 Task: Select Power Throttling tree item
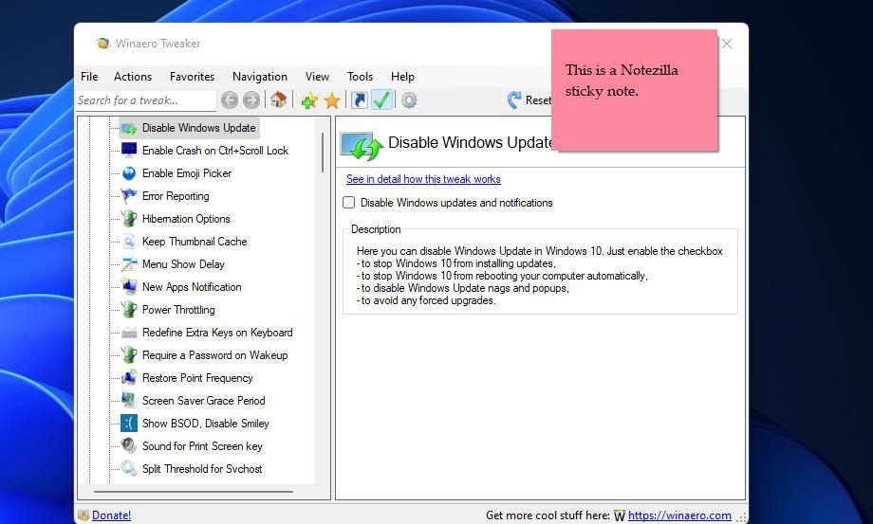(178, 310)
